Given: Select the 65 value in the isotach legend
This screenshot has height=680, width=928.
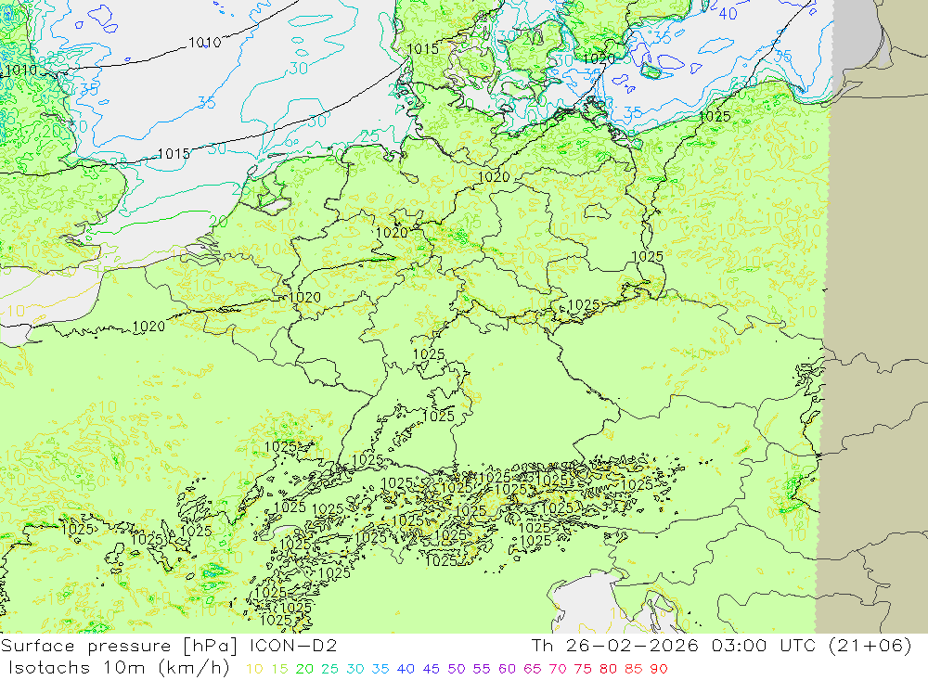Looking at the screenshot, I should 533,669.
